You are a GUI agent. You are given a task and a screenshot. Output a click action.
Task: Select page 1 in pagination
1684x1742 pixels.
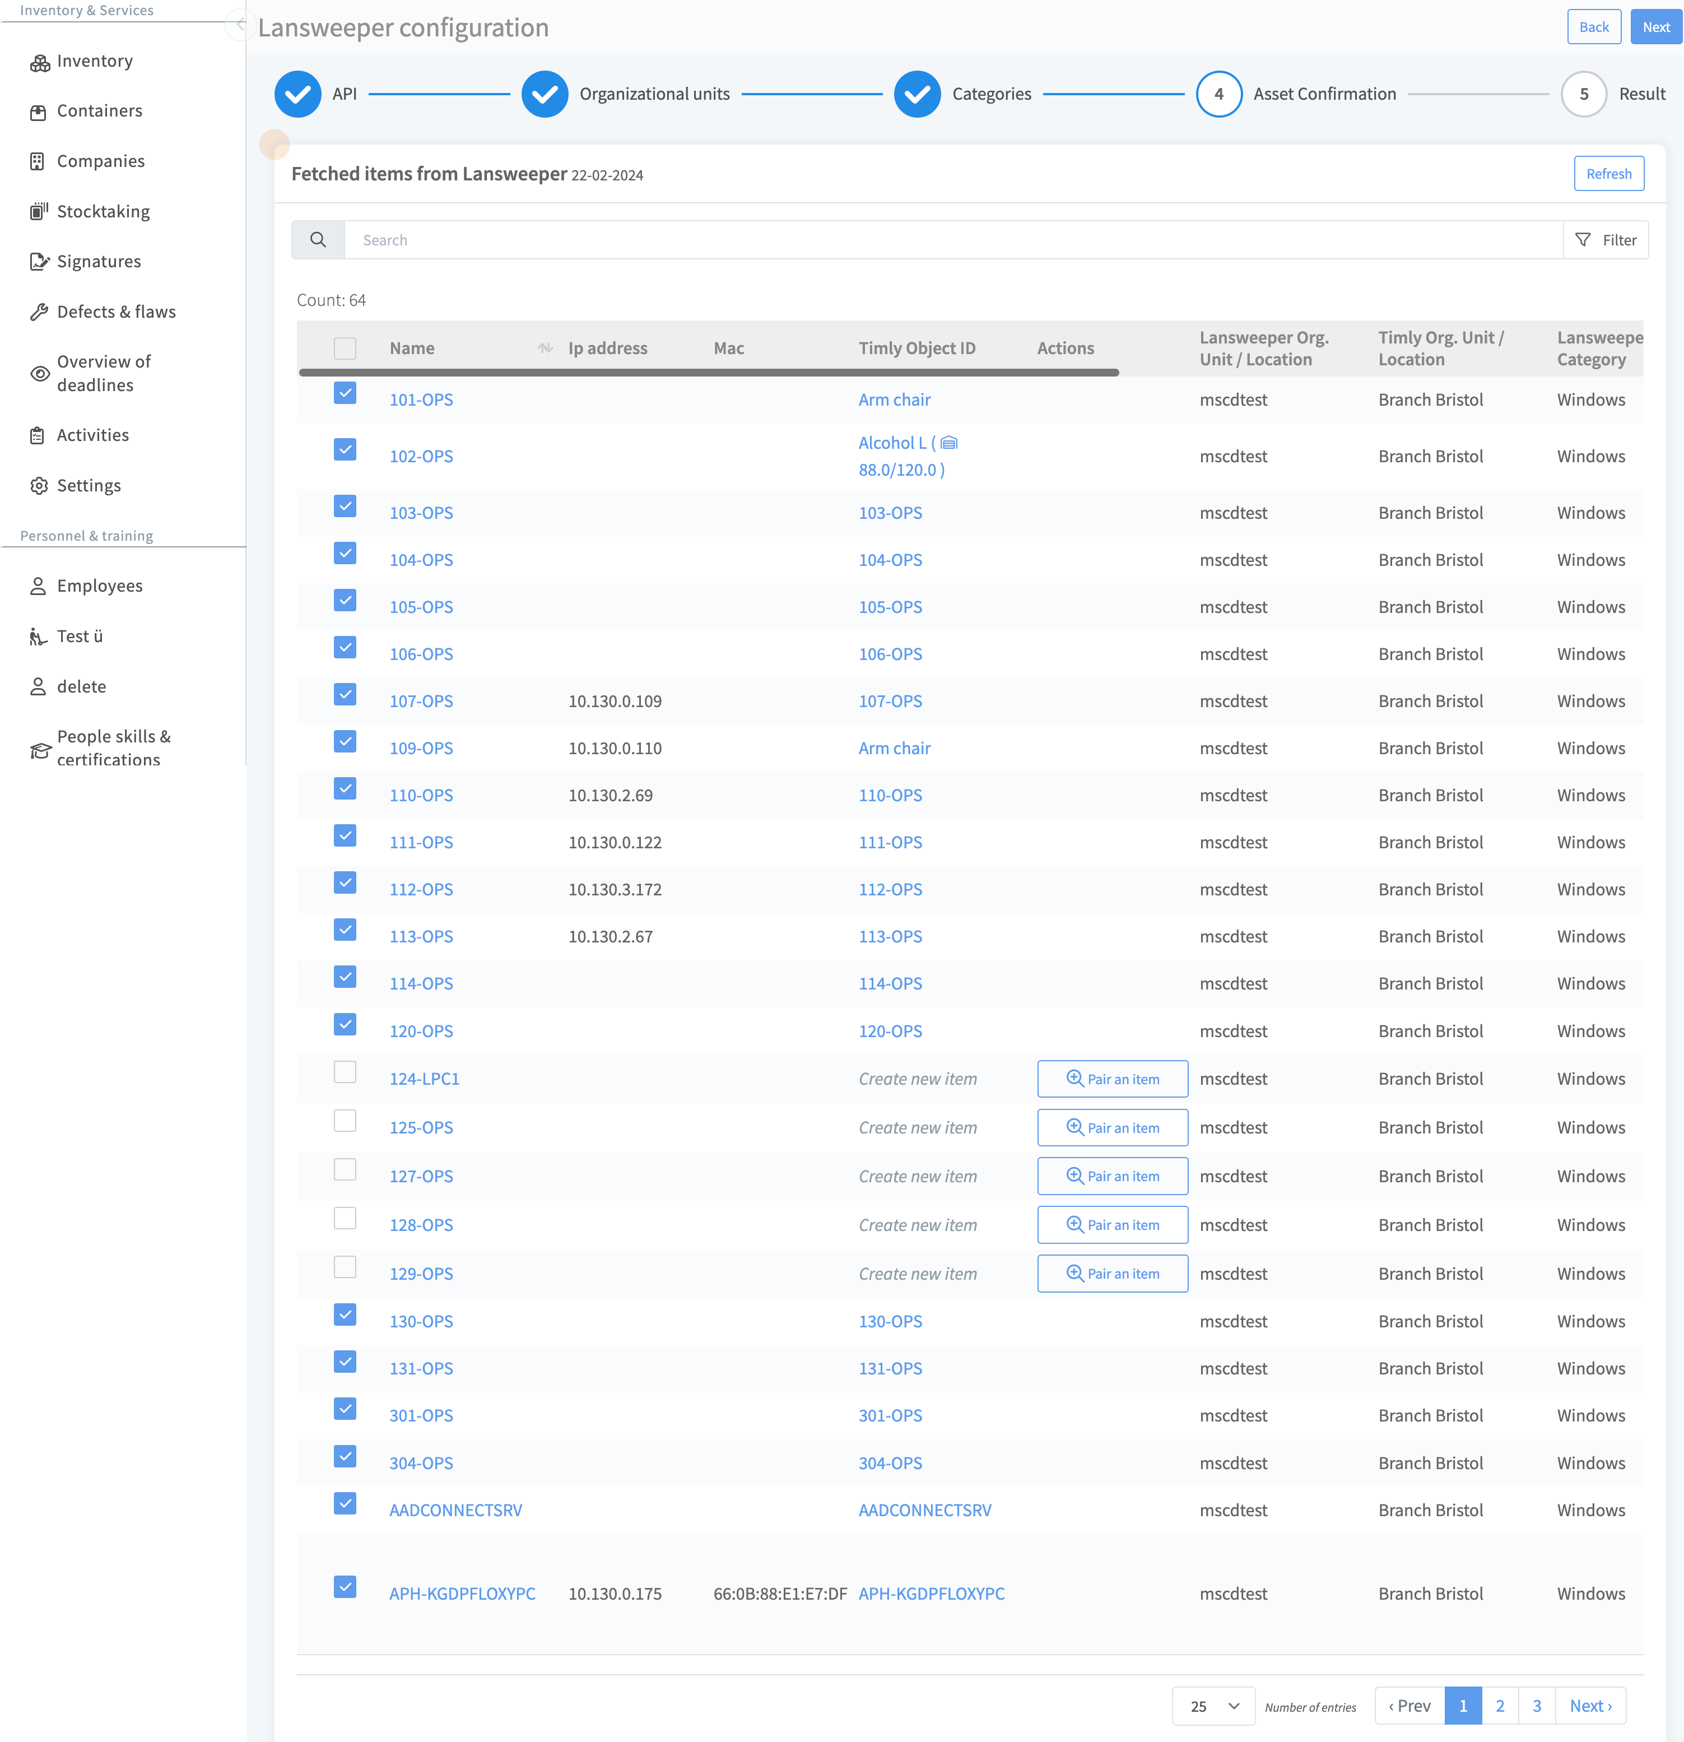tap(1463, 1706)
